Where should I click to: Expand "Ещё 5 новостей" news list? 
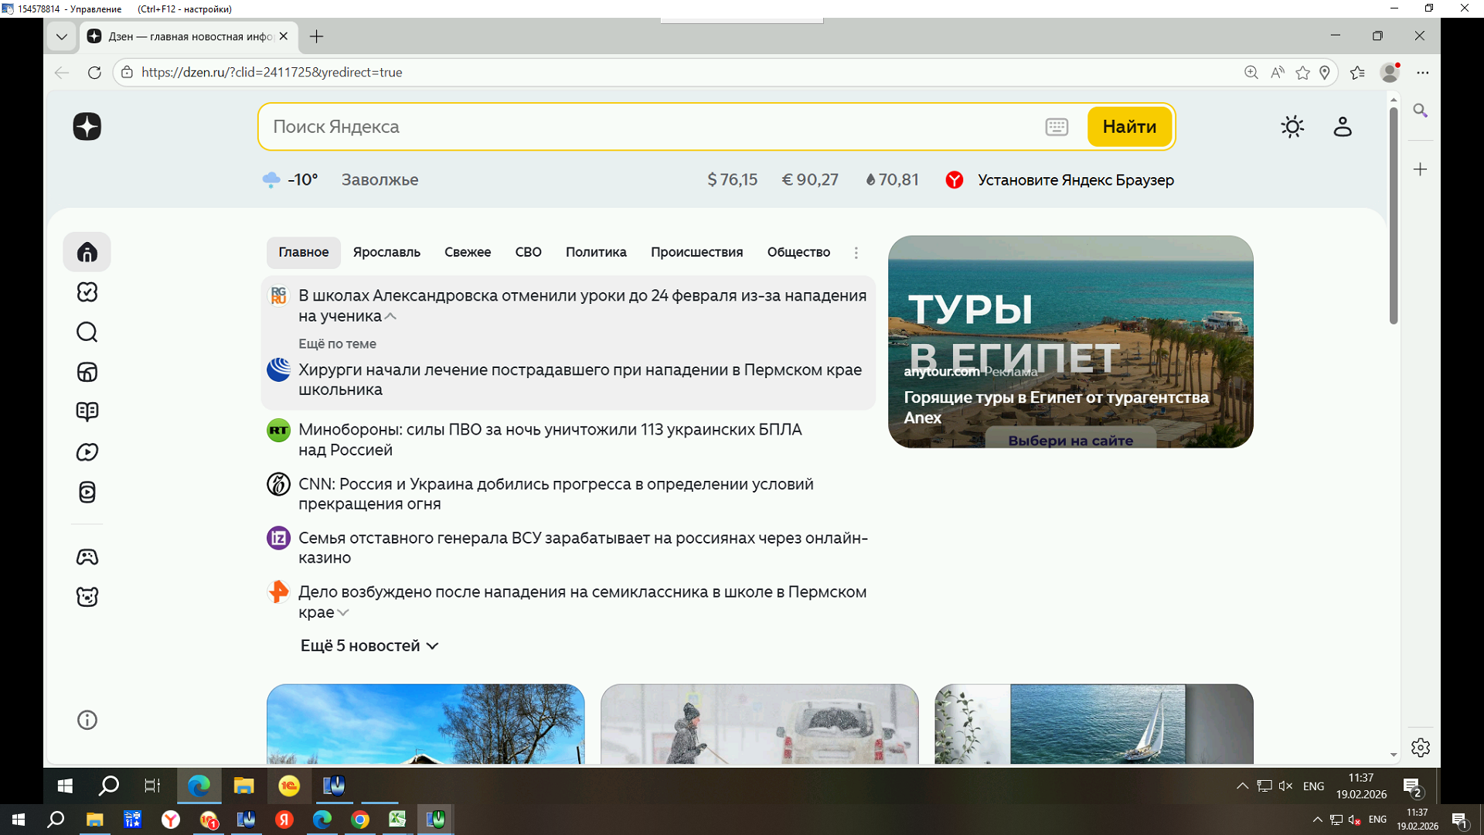point(369,646)
